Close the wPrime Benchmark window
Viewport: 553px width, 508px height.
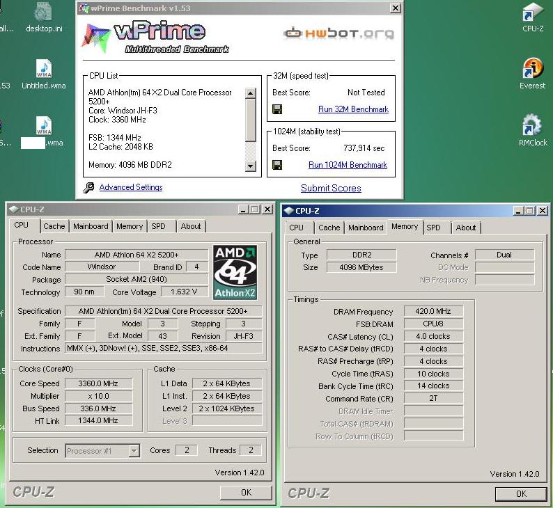[x=396, y=8]
